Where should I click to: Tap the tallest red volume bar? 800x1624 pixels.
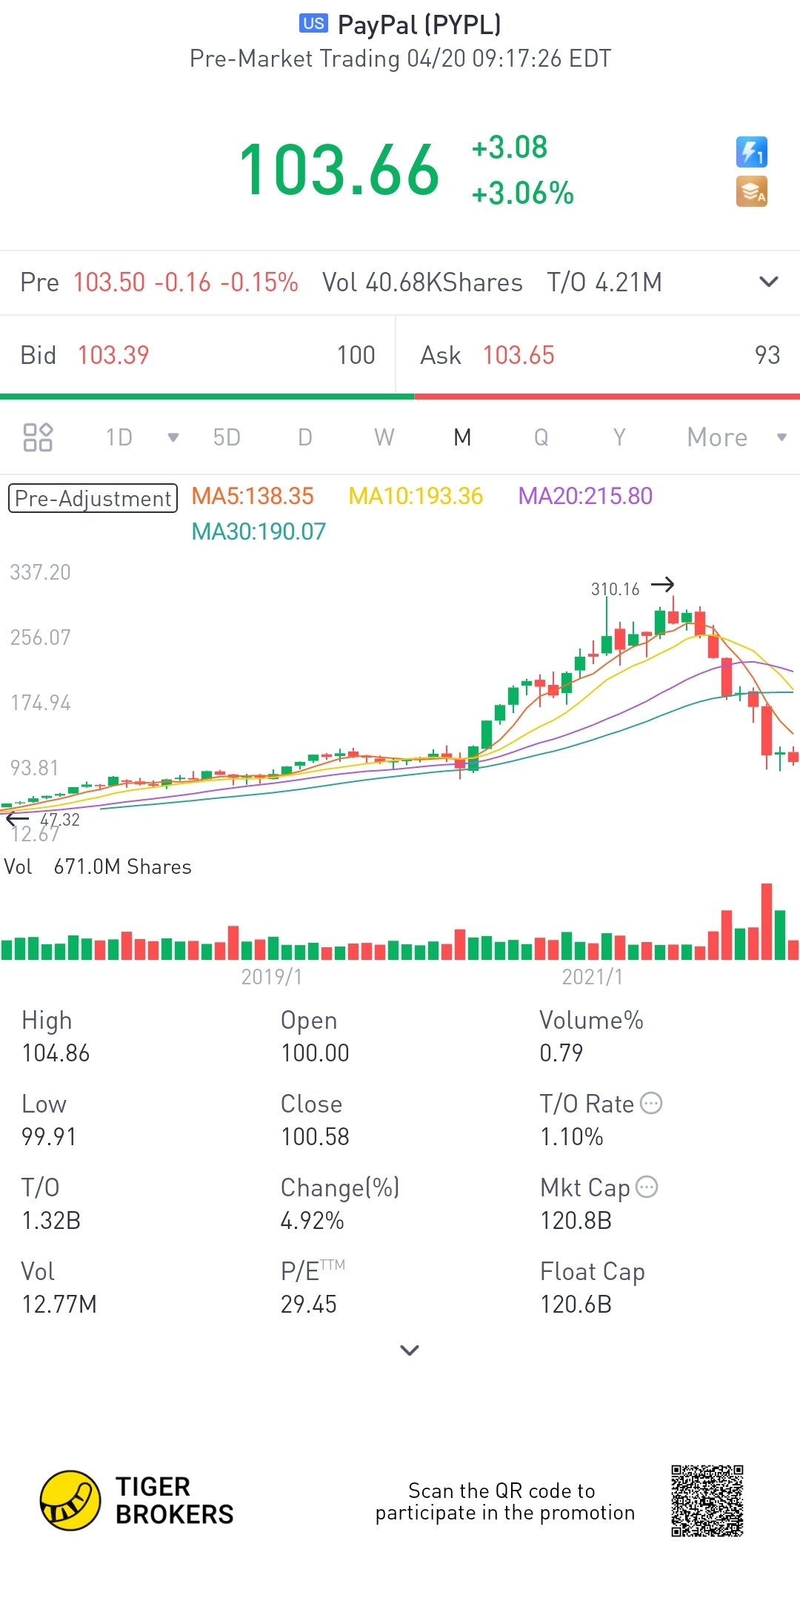point(767,921)
